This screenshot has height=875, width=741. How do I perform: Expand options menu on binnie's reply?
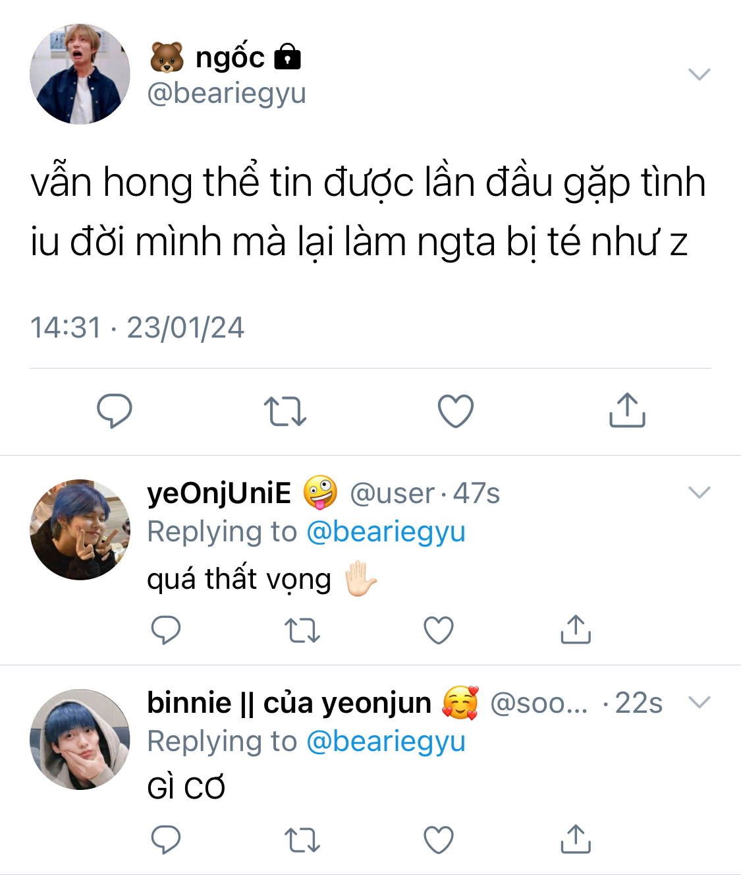click(699, 702)
